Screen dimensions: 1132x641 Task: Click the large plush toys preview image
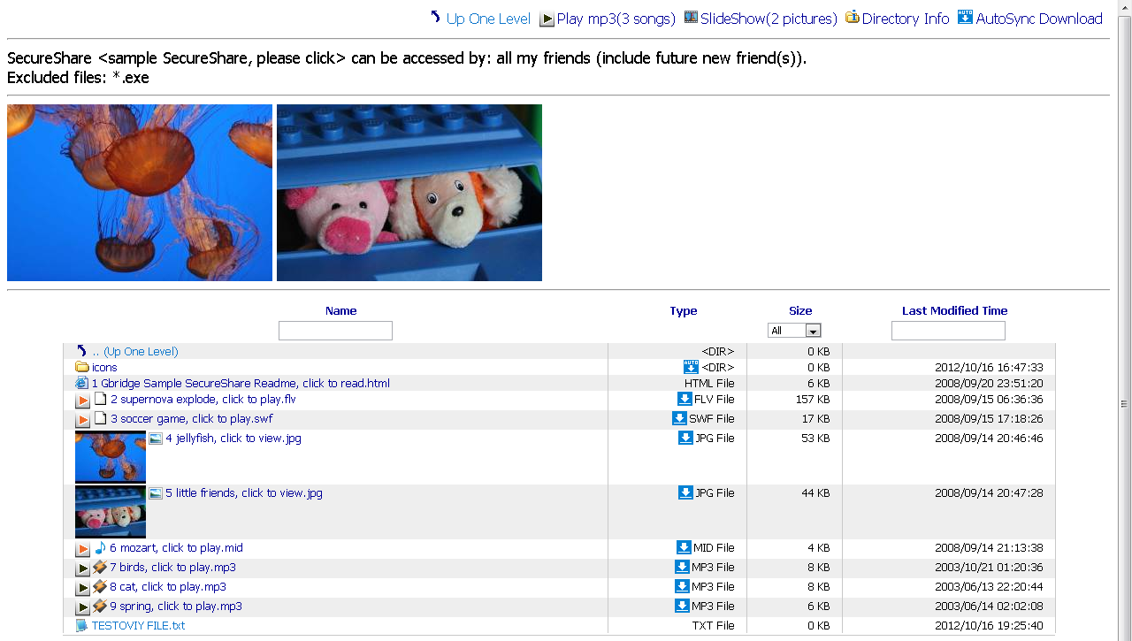click(x=409, y=193)
